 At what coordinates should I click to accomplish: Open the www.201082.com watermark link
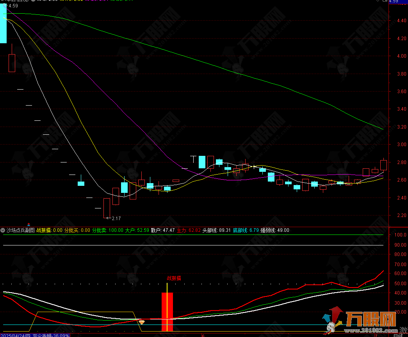[373, 332]
